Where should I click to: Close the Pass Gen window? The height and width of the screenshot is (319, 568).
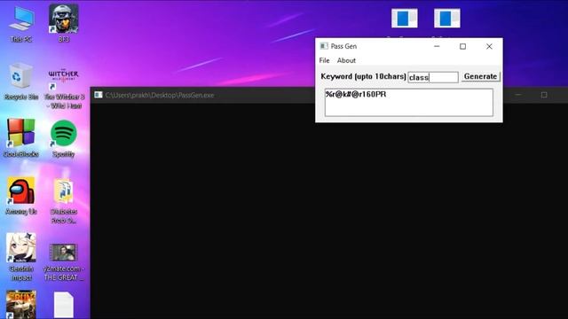(489, 46)
